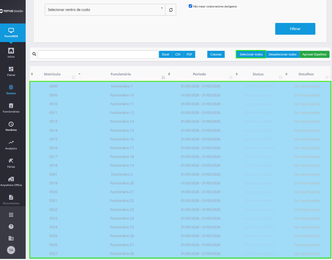Select row Funcionário 16
Image resolution: width=332 pixels, height=260 pixels.
point(180,139)
